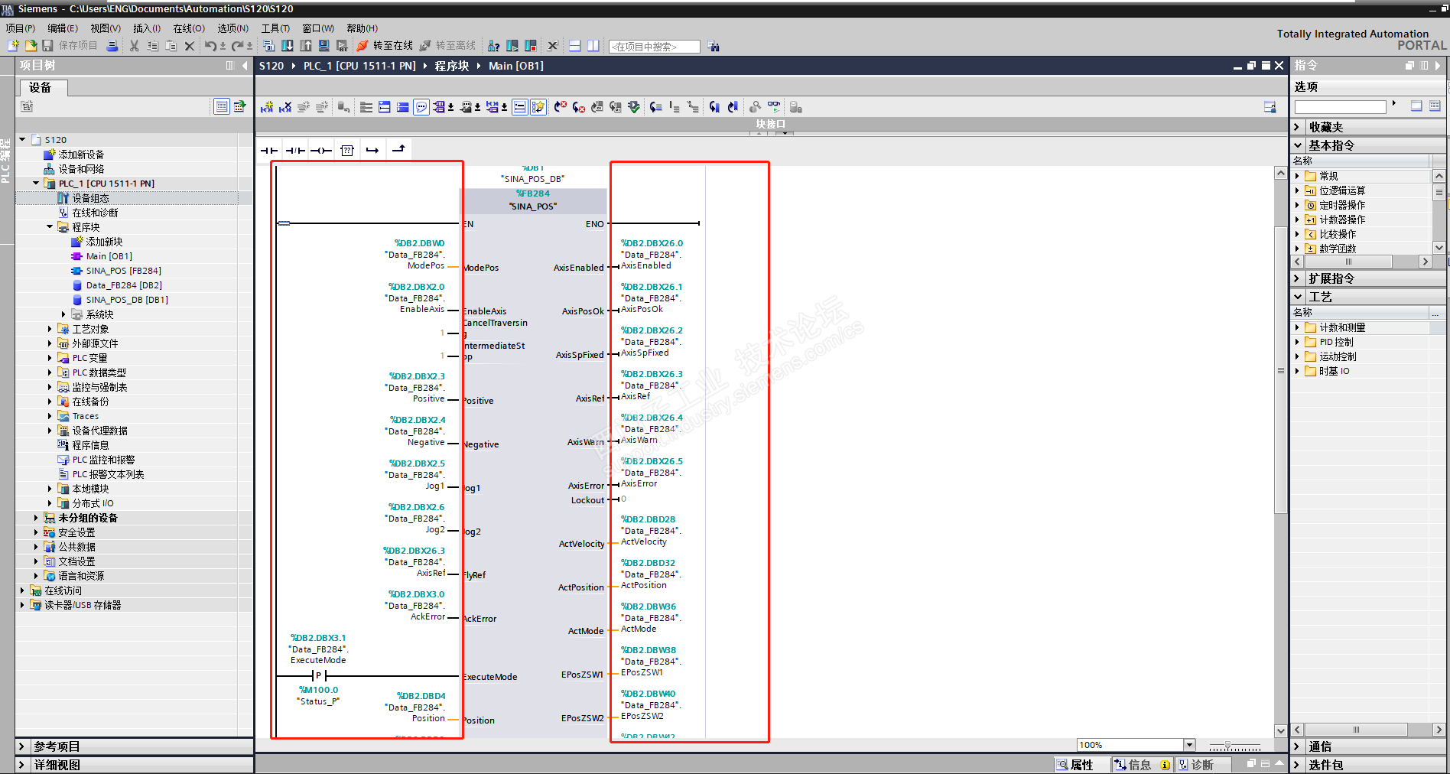
Task: Click the instructions search input field
Action: click(1340, 107)
